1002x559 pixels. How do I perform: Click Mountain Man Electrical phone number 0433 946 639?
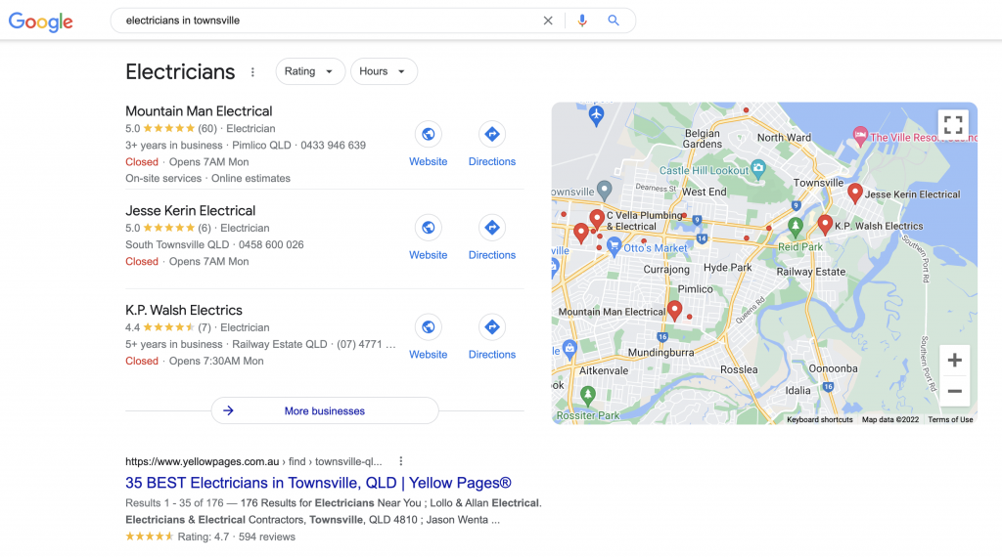[333, 145]
